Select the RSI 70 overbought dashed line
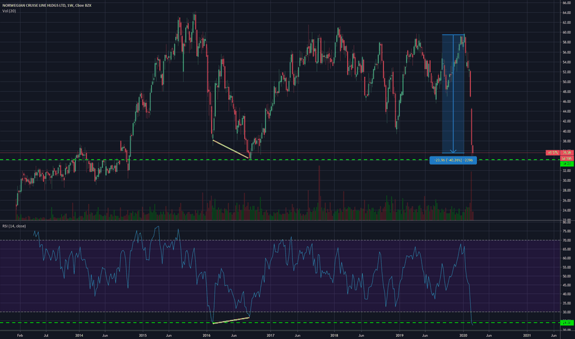This screenshot has width=575, height=339. 280,240
